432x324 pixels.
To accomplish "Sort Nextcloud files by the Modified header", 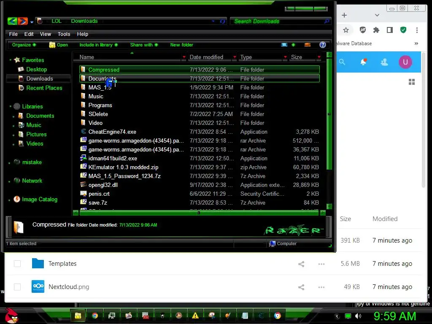I will point(385,219).
